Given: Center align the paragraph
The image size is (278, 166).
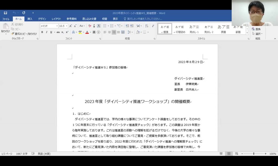Looking at the screenshot, I should pyautogui.click(x=109, y=32).
